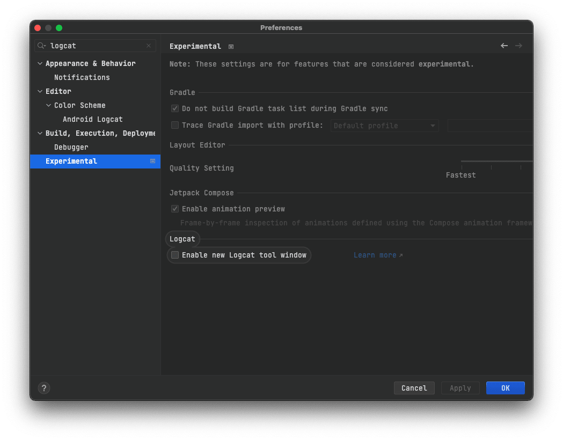This screenshot has height=440, width=563.
Task: Confirm with the OK button
Action: (x=505, y=388)
